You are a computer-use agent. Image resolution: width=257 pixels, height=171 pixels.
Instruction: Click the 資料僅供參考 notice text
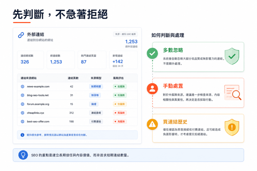coord(57,135)
